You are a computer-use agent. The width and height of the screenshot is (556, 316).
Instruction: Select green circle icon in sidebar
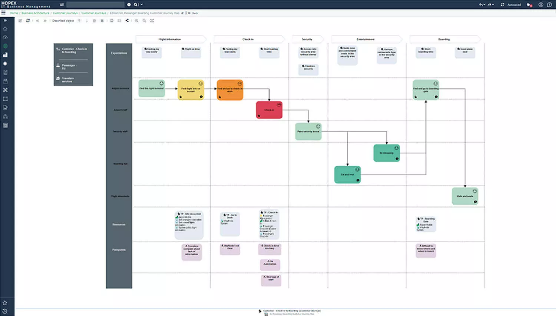click(x=5, y=46)
